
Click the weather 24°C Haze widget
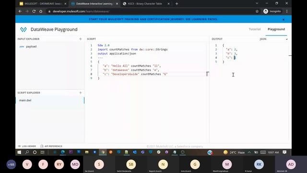[234, 152]
